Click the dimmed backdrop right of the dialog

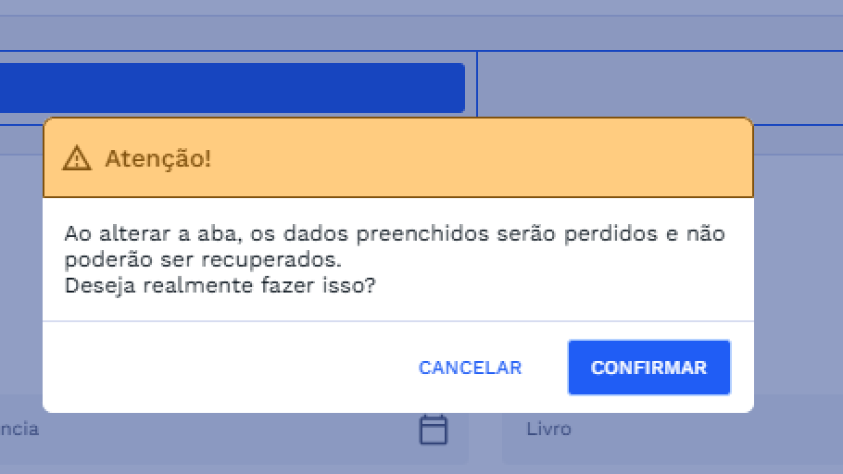(797, 278)
